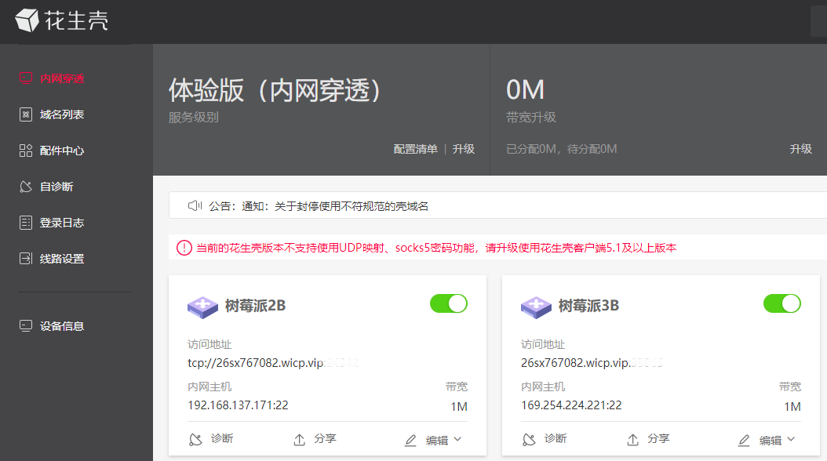Click the red warning exclamation icon
The width and height of the screenshot is (827, 461).
[x=184, y=248]
